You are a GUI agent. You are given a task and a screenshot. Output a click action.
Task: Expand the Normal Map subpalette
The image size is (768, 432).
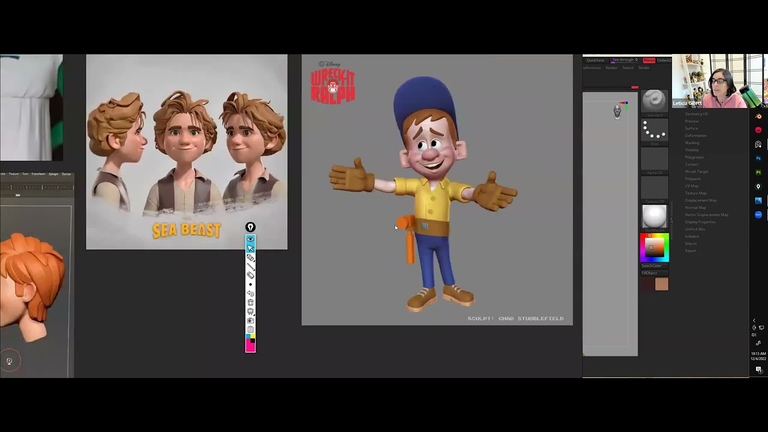click(x=695, y=208)
